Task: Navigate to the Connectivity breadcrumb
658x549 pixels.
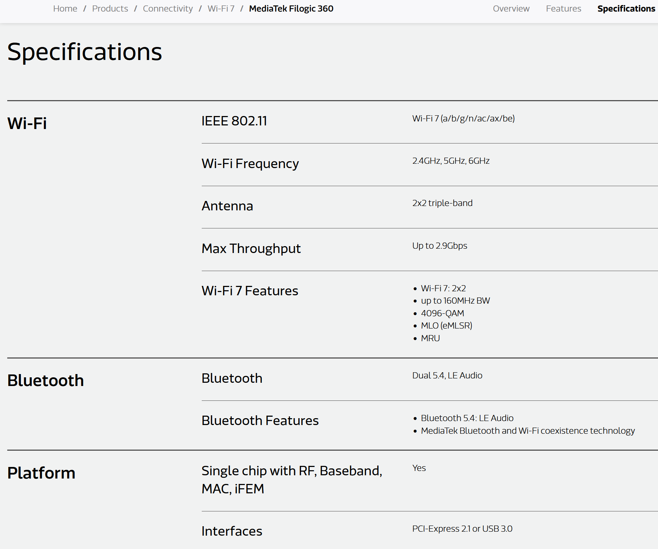Action: 168,9
